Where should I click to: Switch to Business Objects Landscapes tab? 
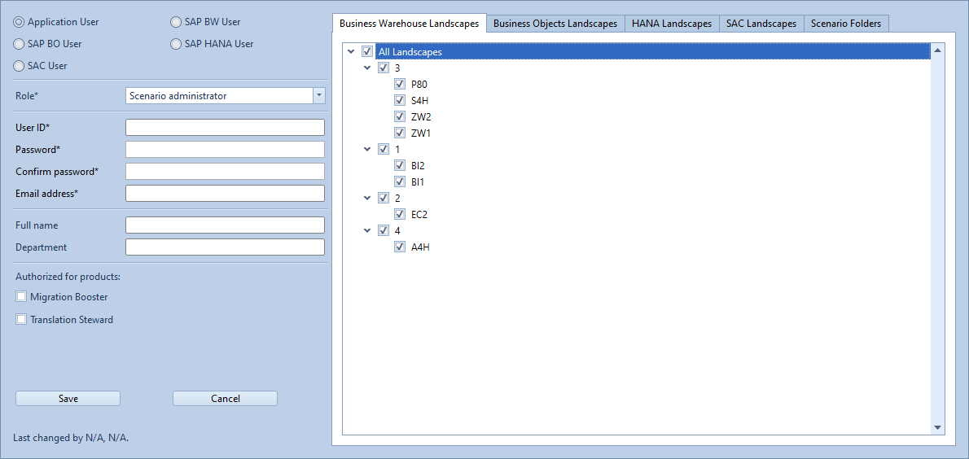tap(555, 24)
